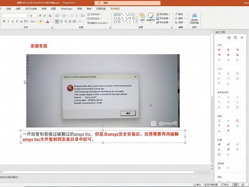Open font group dialog launcher
This screenshot has width=249, height=187.
(52, 28)
